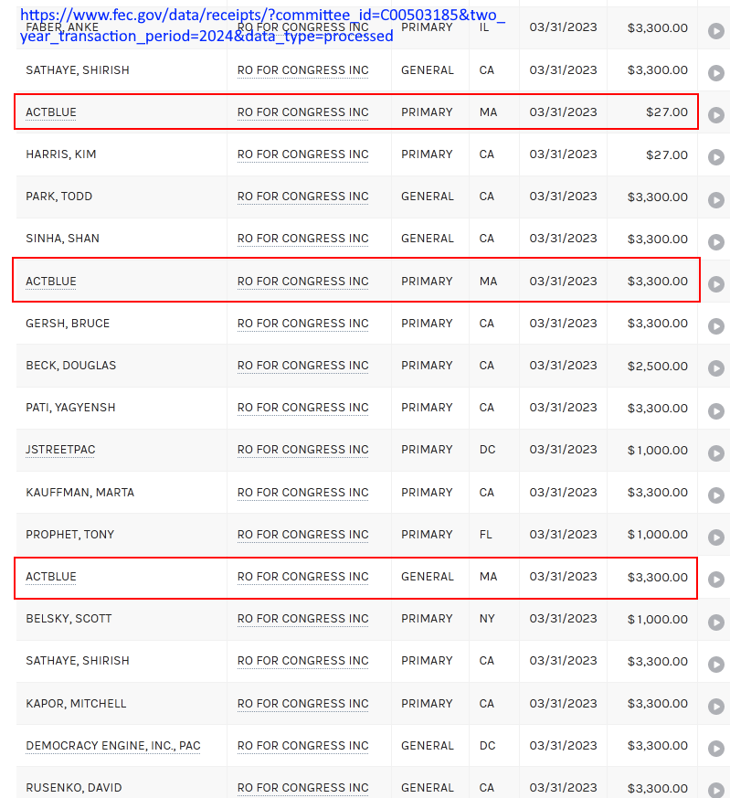
Task: Click the name RUSENKO, DAVID
Action: [74, 787]
